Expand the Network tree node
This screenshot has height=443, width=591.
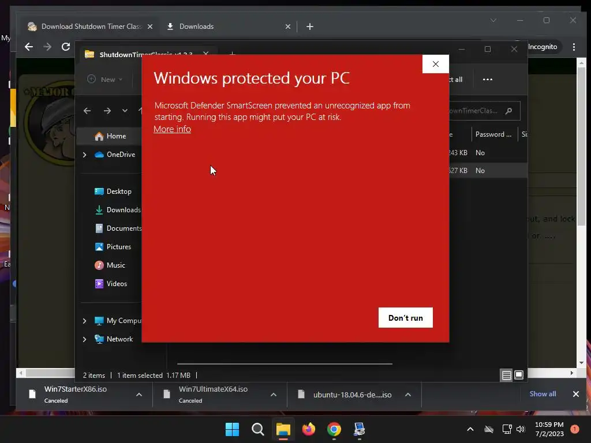85,339
